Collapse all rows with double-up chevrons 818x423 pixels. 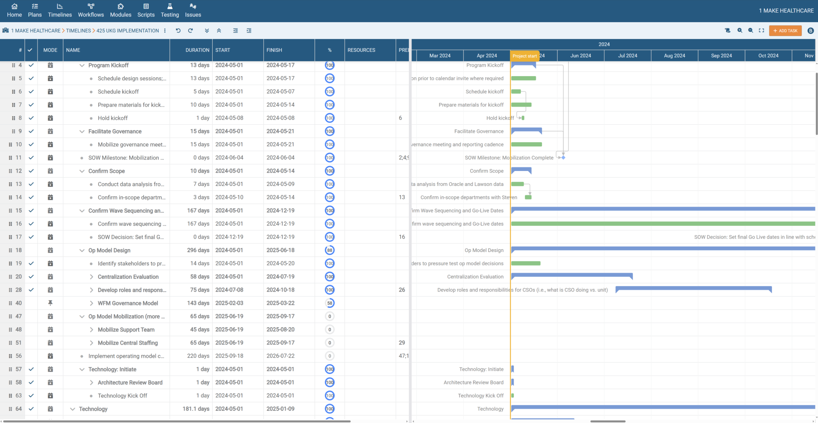point(219,30)
